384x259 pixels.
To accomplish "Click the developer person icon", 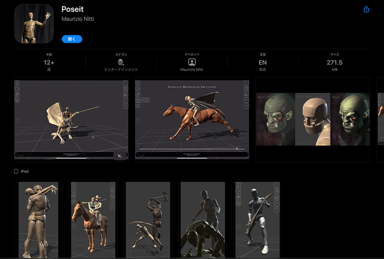I will [192, 62].
